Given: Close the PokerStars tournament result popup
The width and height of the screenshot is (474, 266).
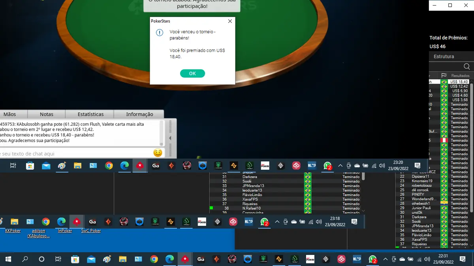Looking at the screenshot, I should coord(230,21).
